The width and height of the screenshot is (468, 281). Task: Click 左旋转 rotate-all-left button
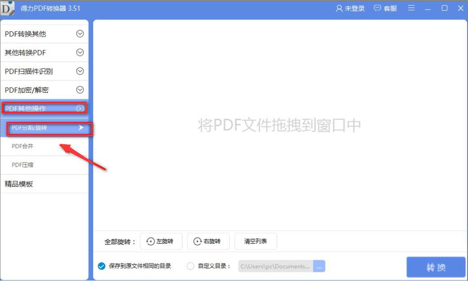tap(161, 241)
